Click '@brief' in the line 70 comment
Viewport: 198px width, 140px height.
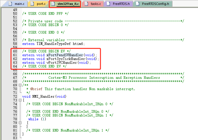(x=36, y=89)
